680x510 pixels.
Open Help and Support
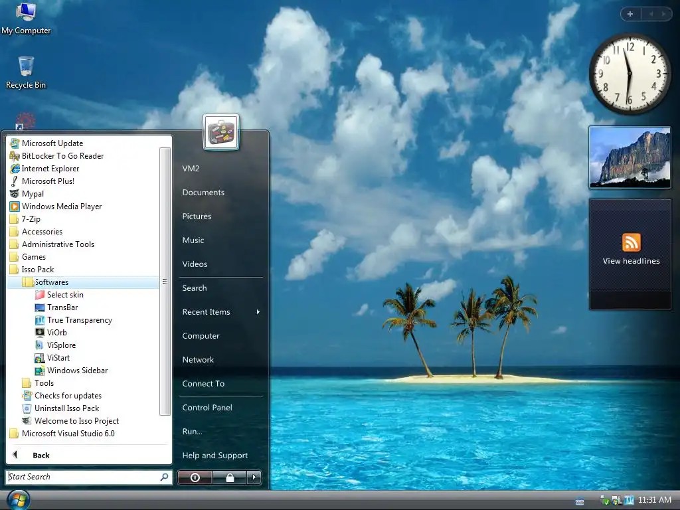tap(215, 456)
